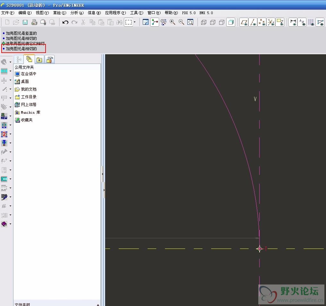Expand dropdown beside the cyan plate sidebar icon
Image resolution: width=326 pixels, height=306 pixels.
point(10,71)
